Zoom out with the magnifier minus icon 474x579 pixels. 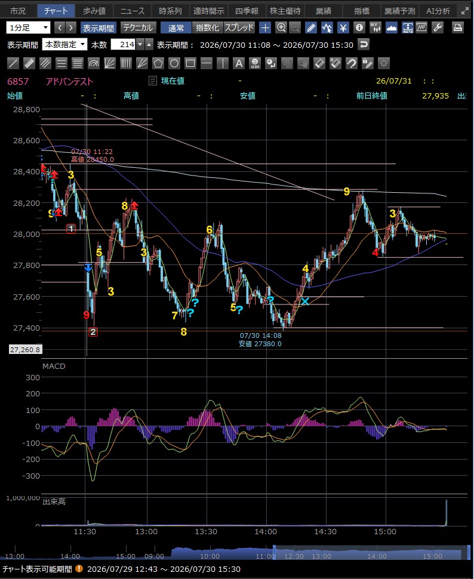click(294, 27)
